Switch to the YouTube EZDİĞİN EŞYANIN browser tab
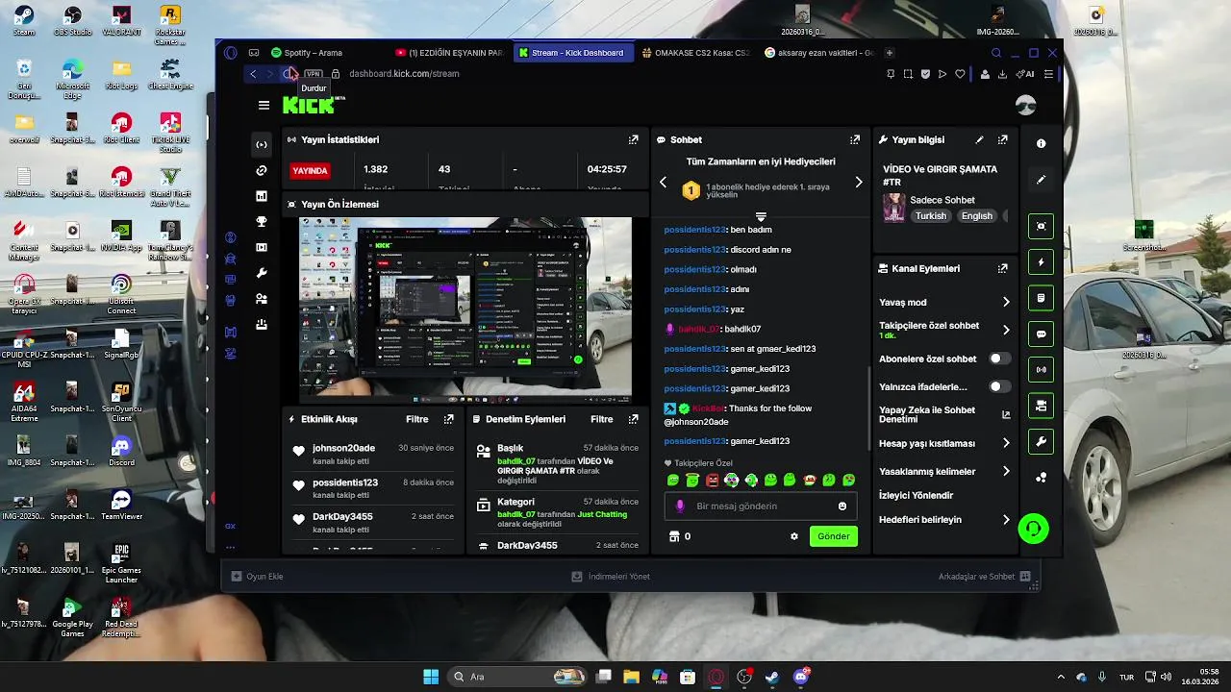This screenshot has width=1231, height=692. [449, 53]
